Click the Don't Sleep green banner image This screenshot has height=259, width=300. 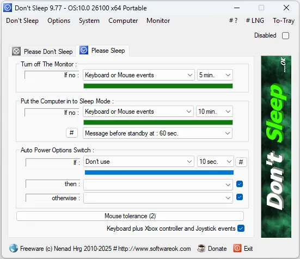tap(276, 146)
